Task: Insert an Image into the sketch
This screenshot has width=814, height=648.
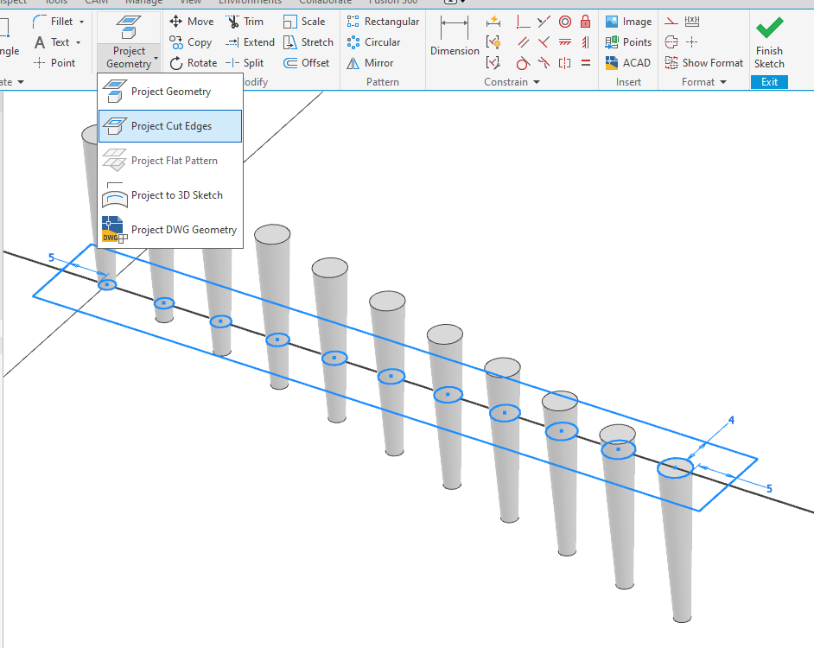Action: coord(627,21)
